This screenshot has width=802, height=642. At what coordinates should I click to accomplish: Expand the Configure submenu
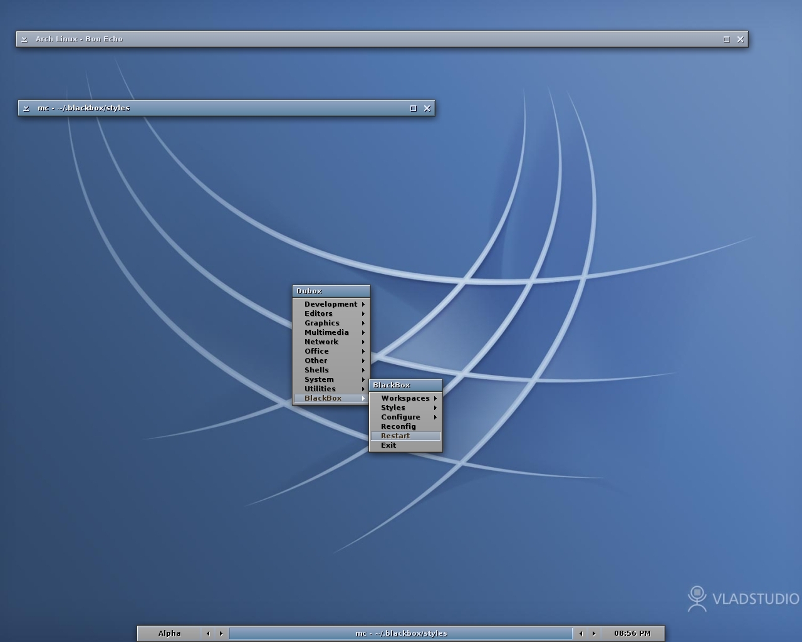pos(405,417)
